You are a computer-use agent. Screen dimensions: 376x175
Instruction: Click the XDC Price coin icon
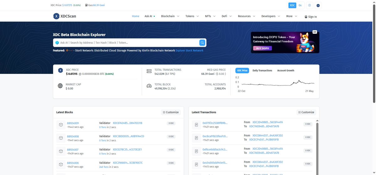(x=60, y=70)
